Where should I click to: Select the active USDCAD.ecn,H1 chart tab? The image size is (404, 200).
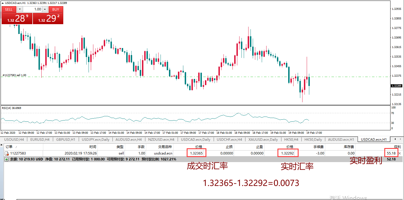tap(374, 139)
